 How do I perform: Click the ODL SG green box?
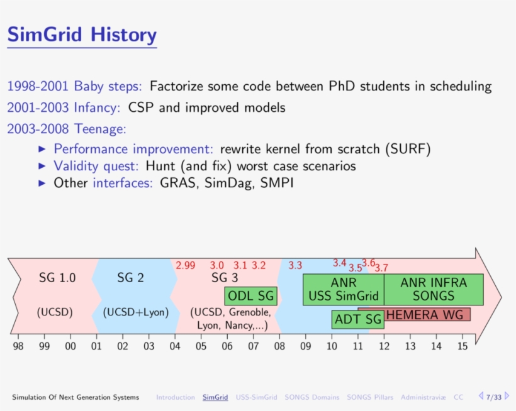click(250, 296)
